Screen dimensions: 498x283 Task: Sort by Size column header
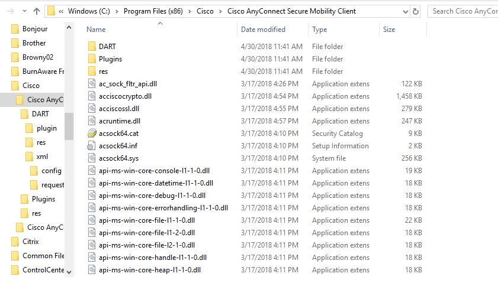click(388, 30)
